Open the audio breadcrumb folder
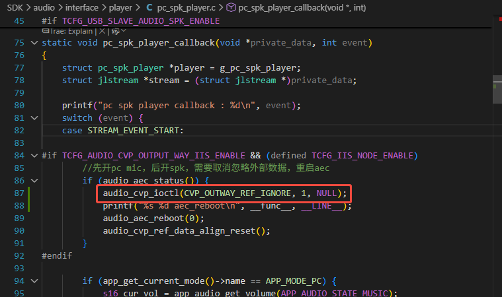The height and width of the screenshot is (297, 502). tap(44, 7)
